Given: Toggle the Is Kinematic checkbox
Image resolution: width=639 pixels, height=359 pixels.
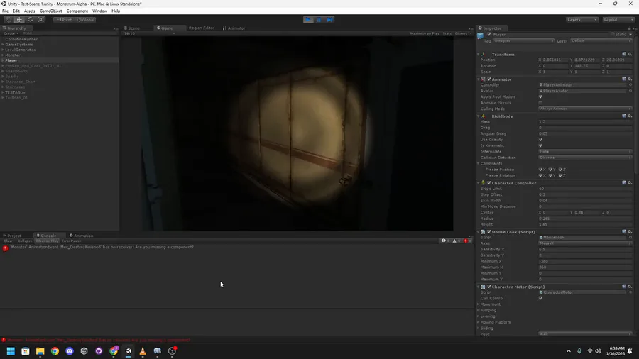Looking at the screenshot, I should 541,145.
